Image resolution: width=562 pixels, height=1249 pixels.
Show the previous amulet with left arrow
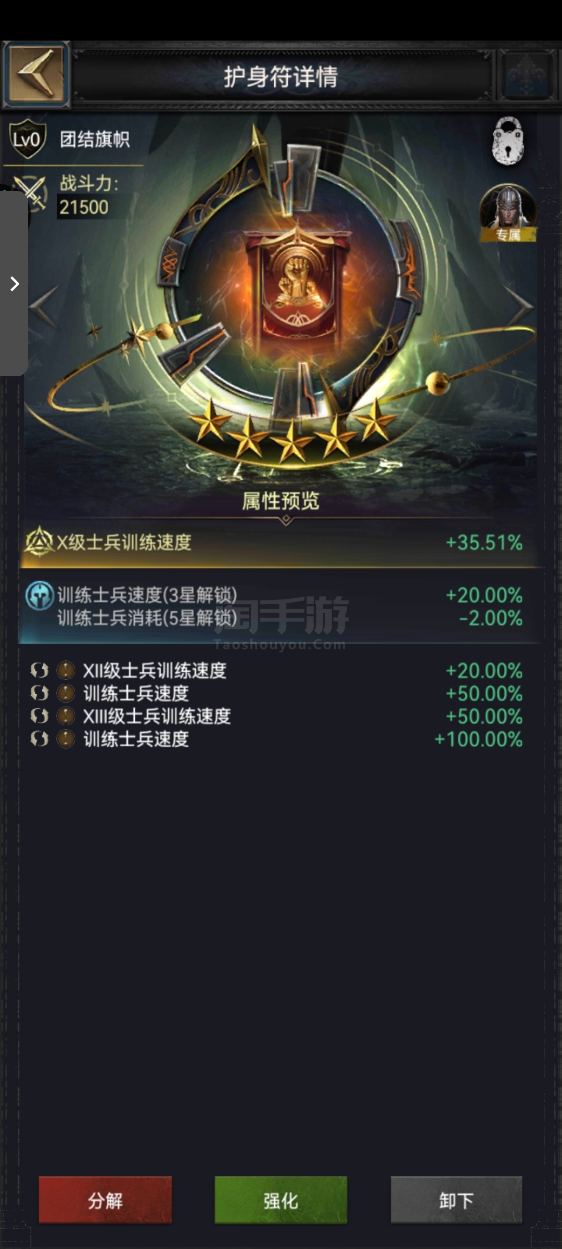(x=44, y=307)
